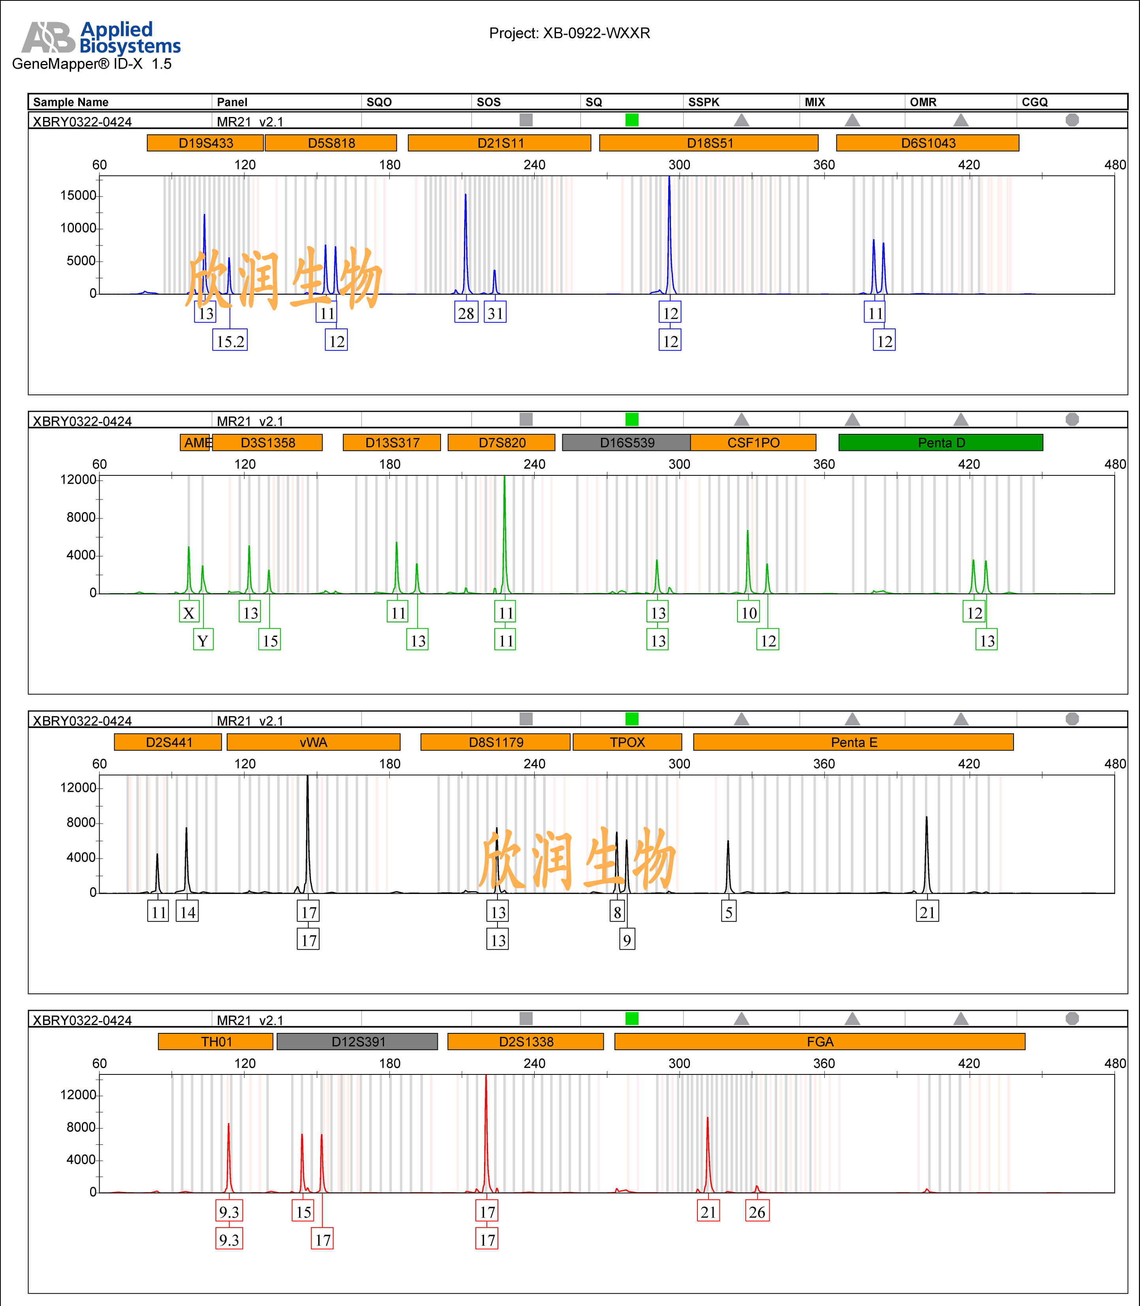This screenshot has width=1140, height=1306.
Task: Click the Penta E locus marker bar
Action: pos(853,743)
